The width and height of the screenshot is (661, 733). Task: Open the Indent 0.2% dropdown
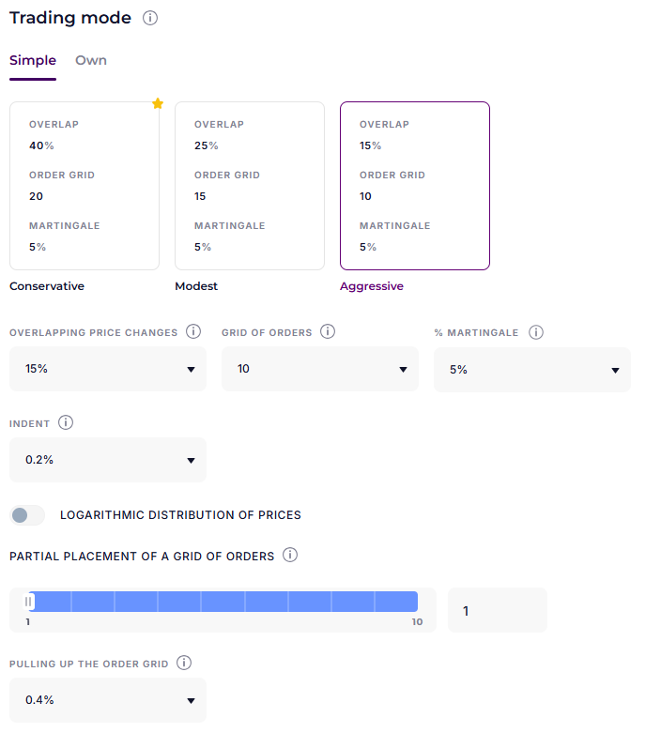108,460
